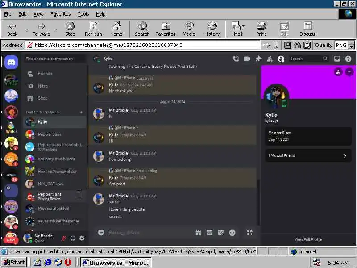Click the Discuss toolbar button
The image size is (357, 268).
pos(307,29)
